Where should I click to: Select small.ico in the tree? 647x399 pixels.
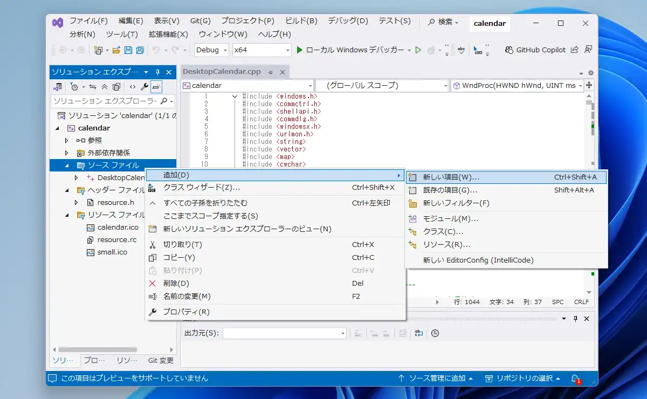click(x=112, y=252)
